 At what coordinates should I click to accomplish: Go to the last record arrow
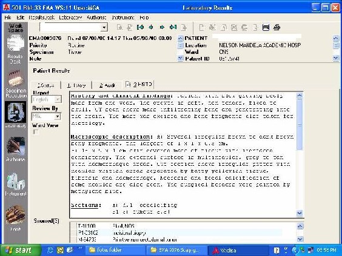(173, 27)
